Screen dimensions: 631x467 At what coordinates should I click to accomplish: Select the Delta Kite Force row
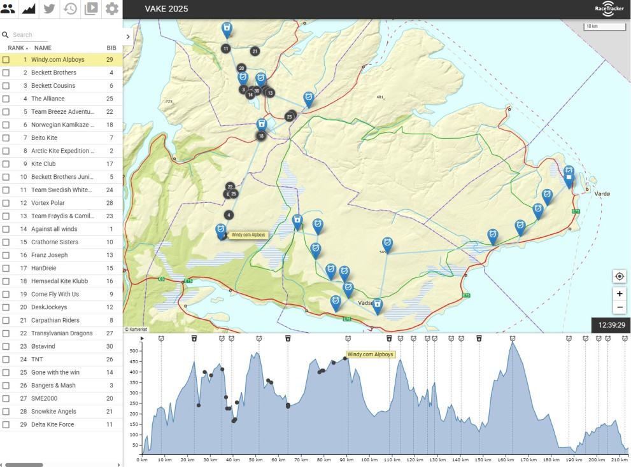[61, 424]
